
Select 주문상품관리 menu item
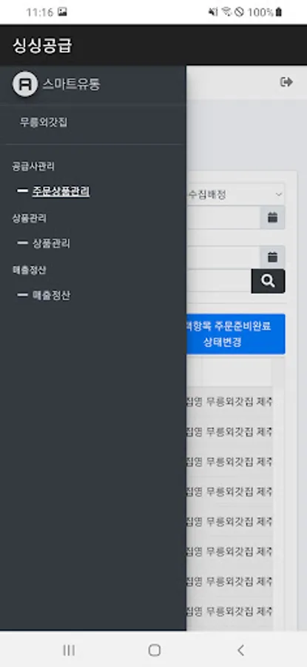(x=61, y=191)
